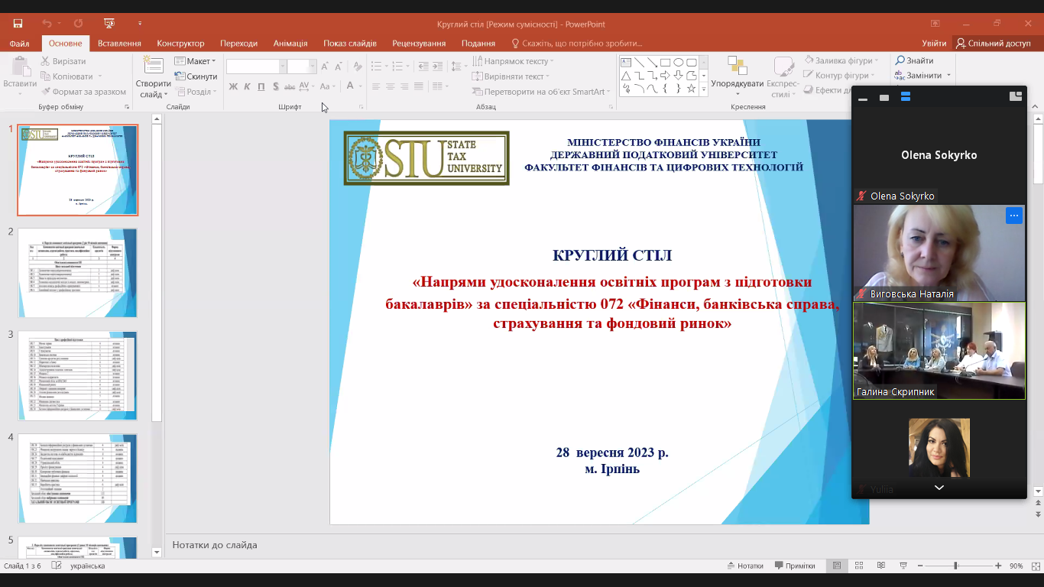Open Text Direction (Напрямок тексту) dropdown
This screenshot has width=1044, height=587.
point(513,61)
